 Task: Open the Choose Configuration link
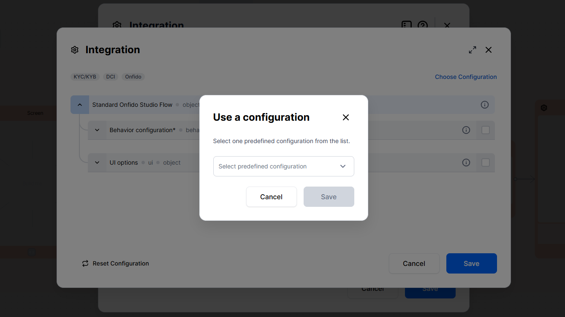click(x=466, y=77)
